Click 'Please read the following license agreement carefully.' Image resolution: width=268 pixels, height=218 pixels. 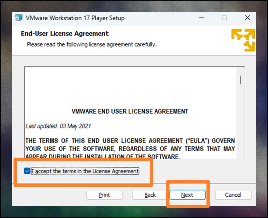click(92, 44)
